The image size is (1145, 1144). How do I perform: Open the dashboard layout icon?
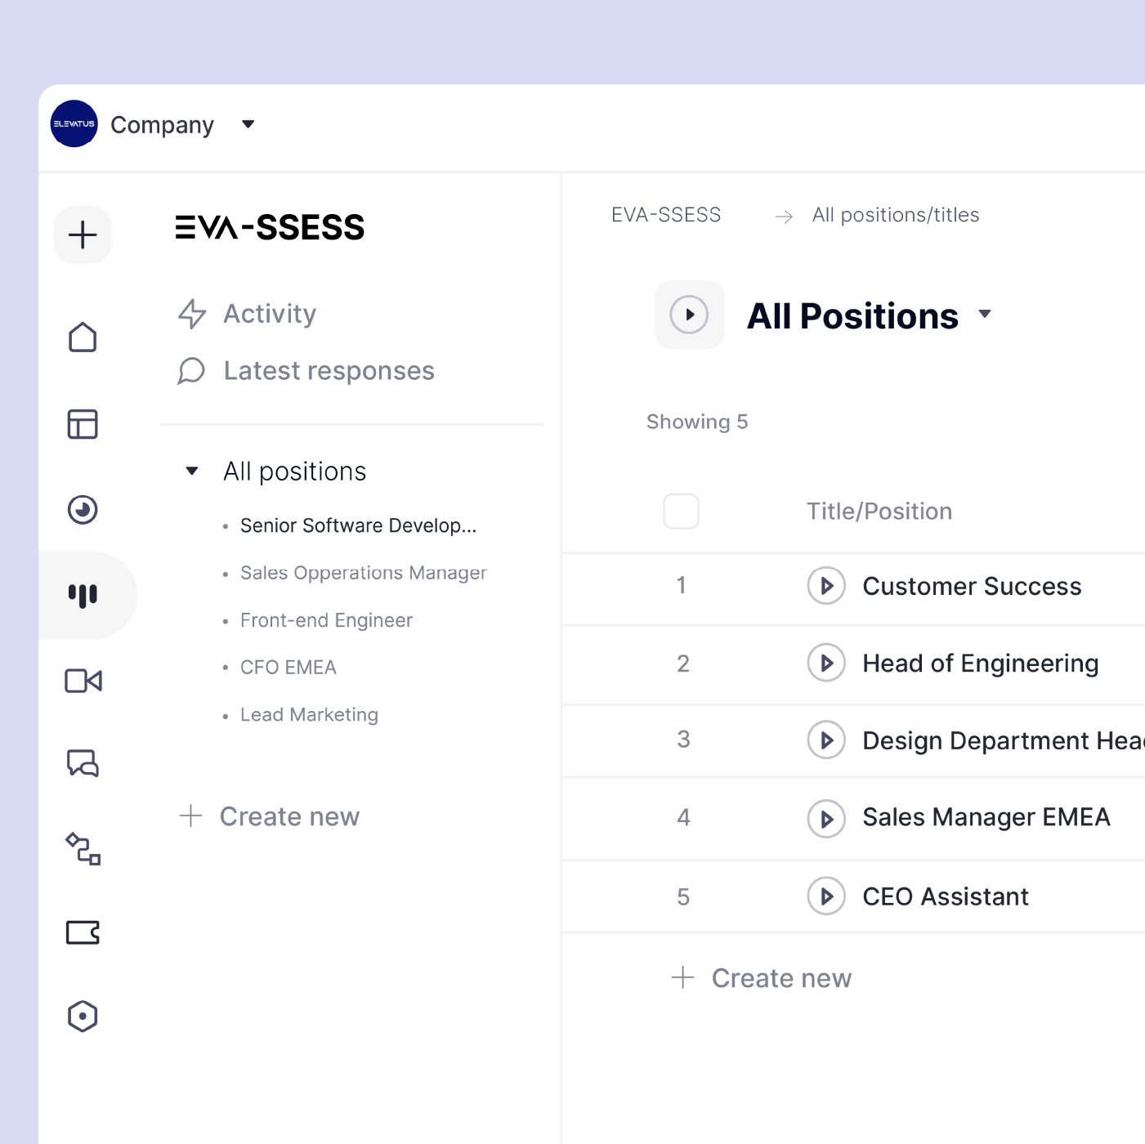pyautogui.click(x=82, y=424)
